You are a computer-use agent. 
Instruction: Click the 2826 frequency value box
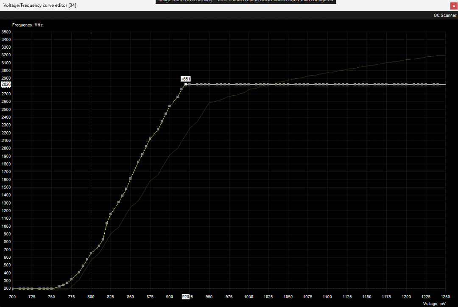(x=6, y=84)
